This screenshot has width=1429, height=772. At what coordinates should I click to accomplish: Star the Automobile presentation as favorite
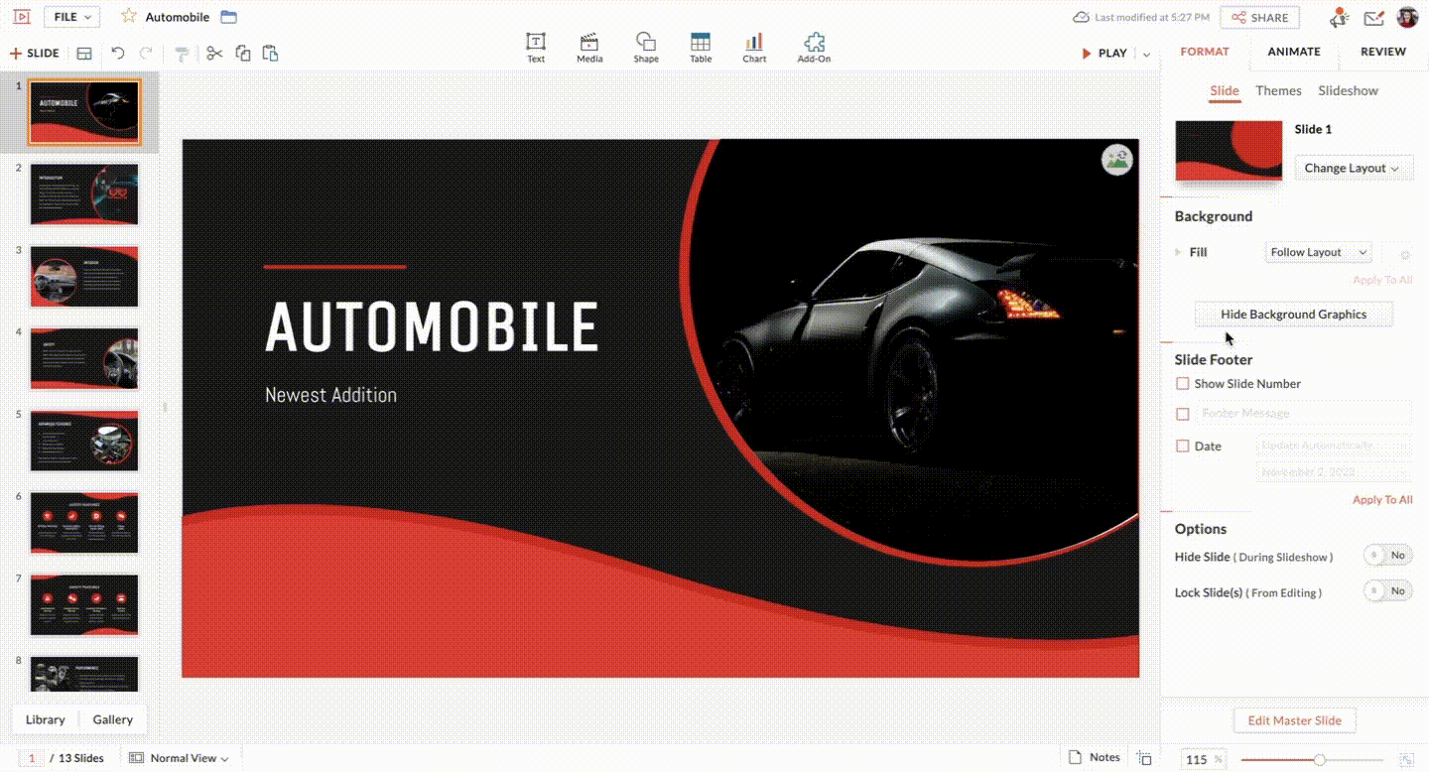[x=128, y=17]
